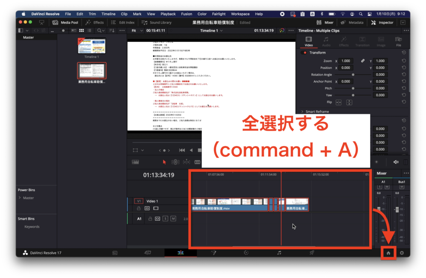Expand the Smart Reframe section
Image resolution: width=426 pixels, height=278 pixels.
coord(302,112)
